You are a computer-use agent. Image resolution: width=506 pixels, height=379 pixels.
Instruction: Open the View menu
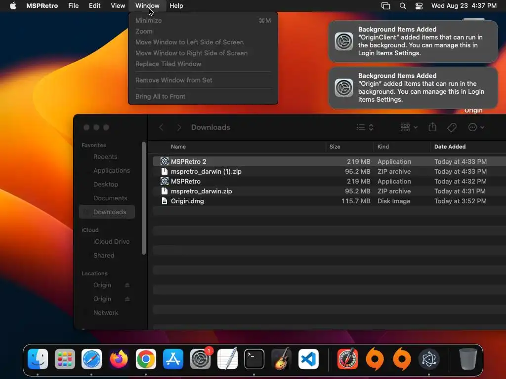click(x=118, y=5)
